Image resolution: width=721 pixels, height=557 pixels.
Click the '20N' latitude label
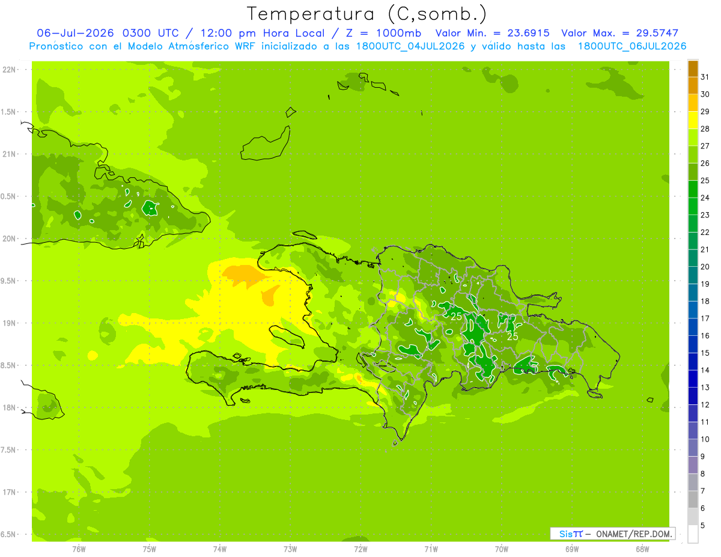[x=9, y=239]
